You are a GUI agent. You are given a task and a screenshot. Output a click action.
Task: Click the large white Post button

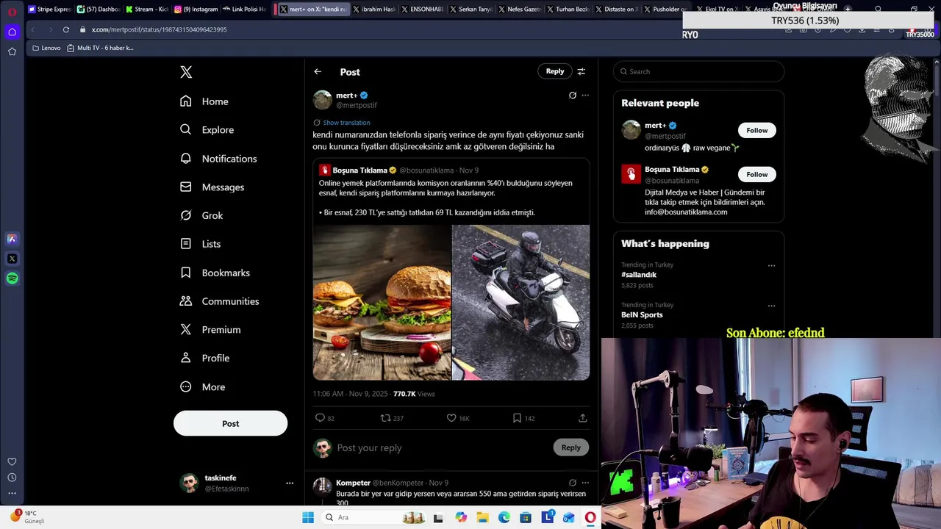click(230, 423)
